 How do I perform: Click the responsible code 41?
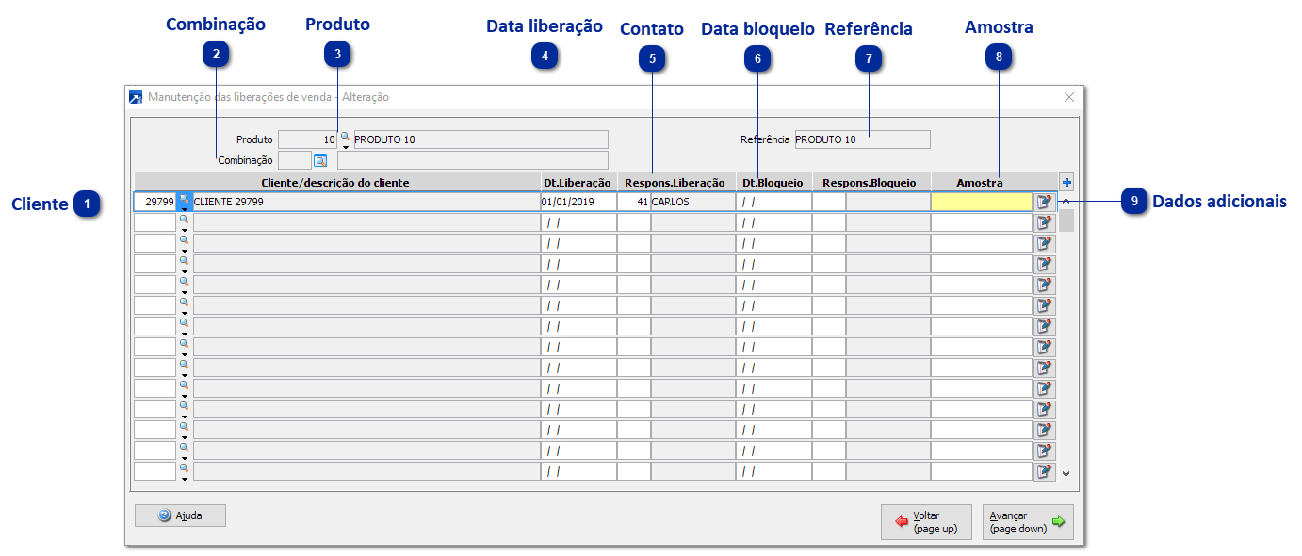coord(634,202)
